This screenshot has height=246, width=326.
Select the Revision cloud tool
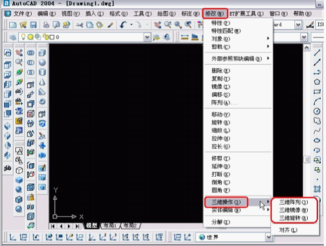(317, 121)
